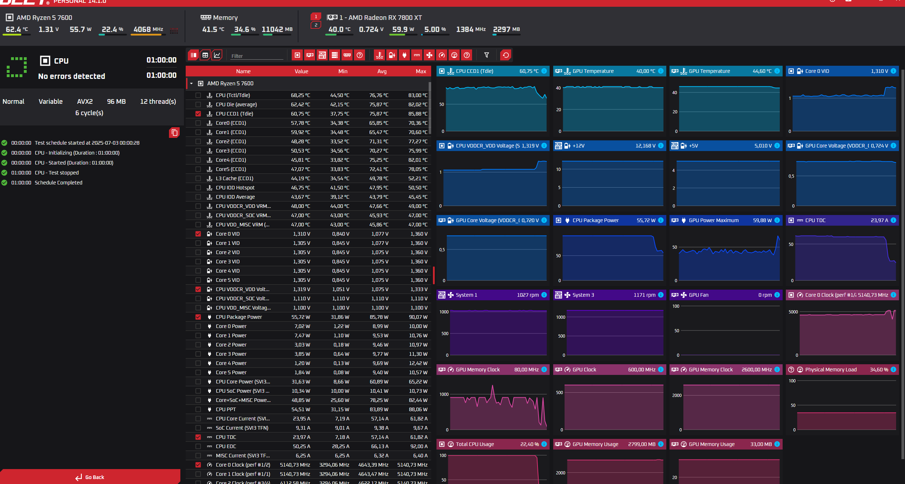Toggle the fan sensor filter icon

click(x=429, y=55)
